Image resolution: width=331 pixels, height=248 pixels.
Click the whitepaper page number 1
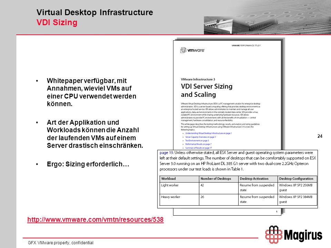tap(277, 211)
